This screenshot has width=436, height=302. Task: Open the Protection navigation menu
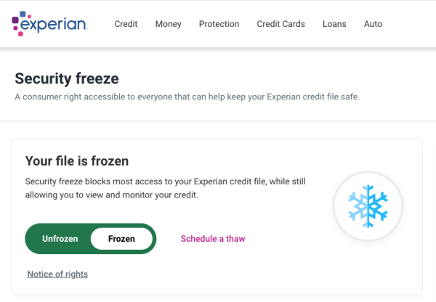(x=219, y=24)
